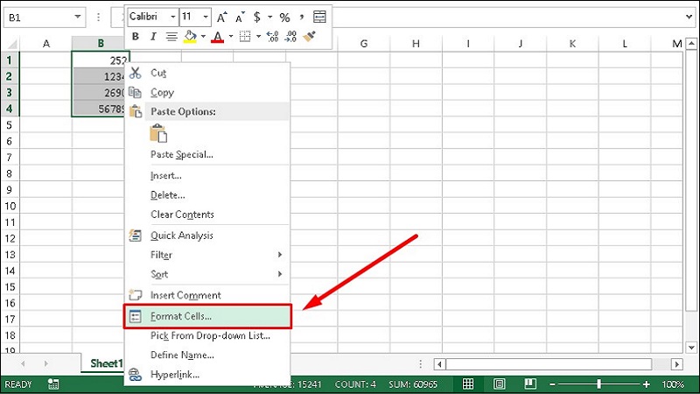Choose Copy from the context menu
The image size is (700, 394).
click(x=207, y=93)
